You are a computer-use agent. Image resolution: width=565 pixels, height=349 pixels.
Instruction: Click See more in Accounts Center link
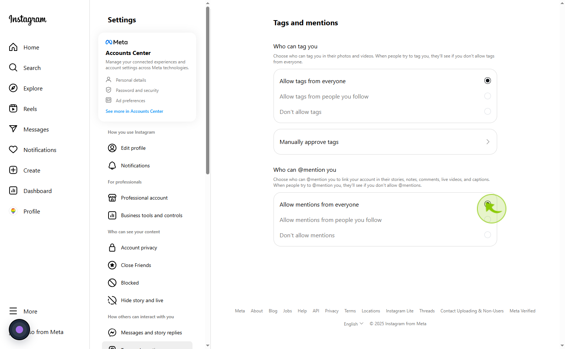pyautogui.click(x=134, y=111)
